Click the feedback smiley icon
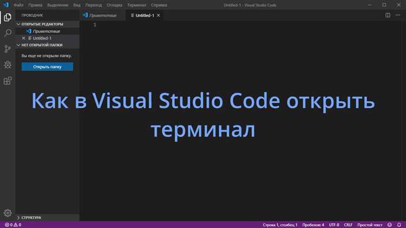406x228 pixels. pyautogui.click(x=389, y=225)
